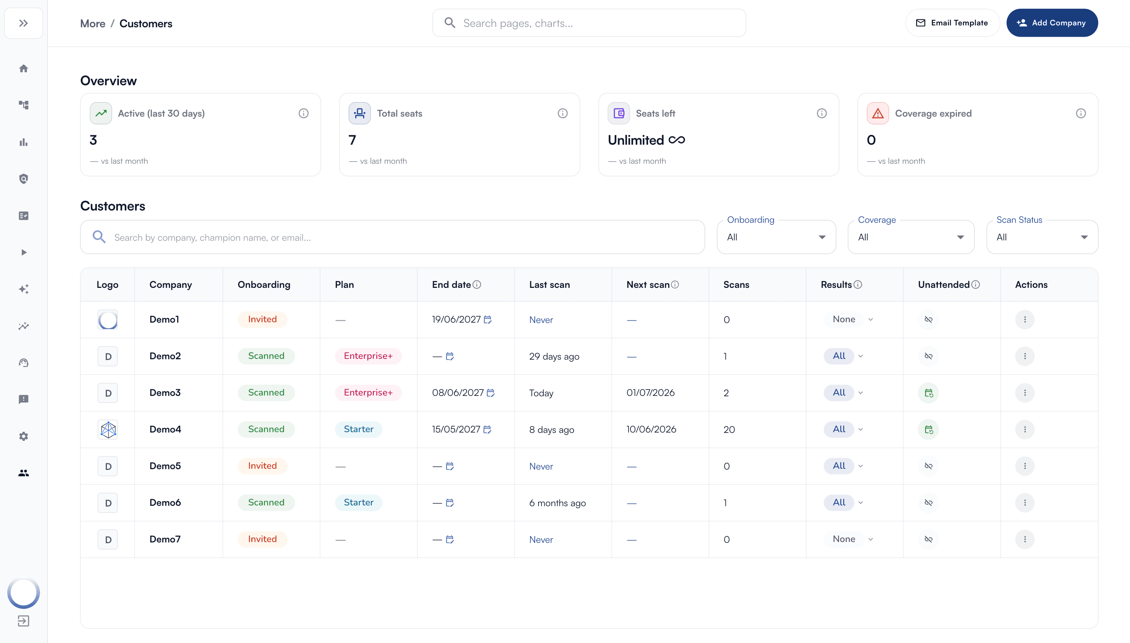Edit Demo2 end date calendar icon
The height and width of the screenshot is (643, 1130).
(450, 356)
